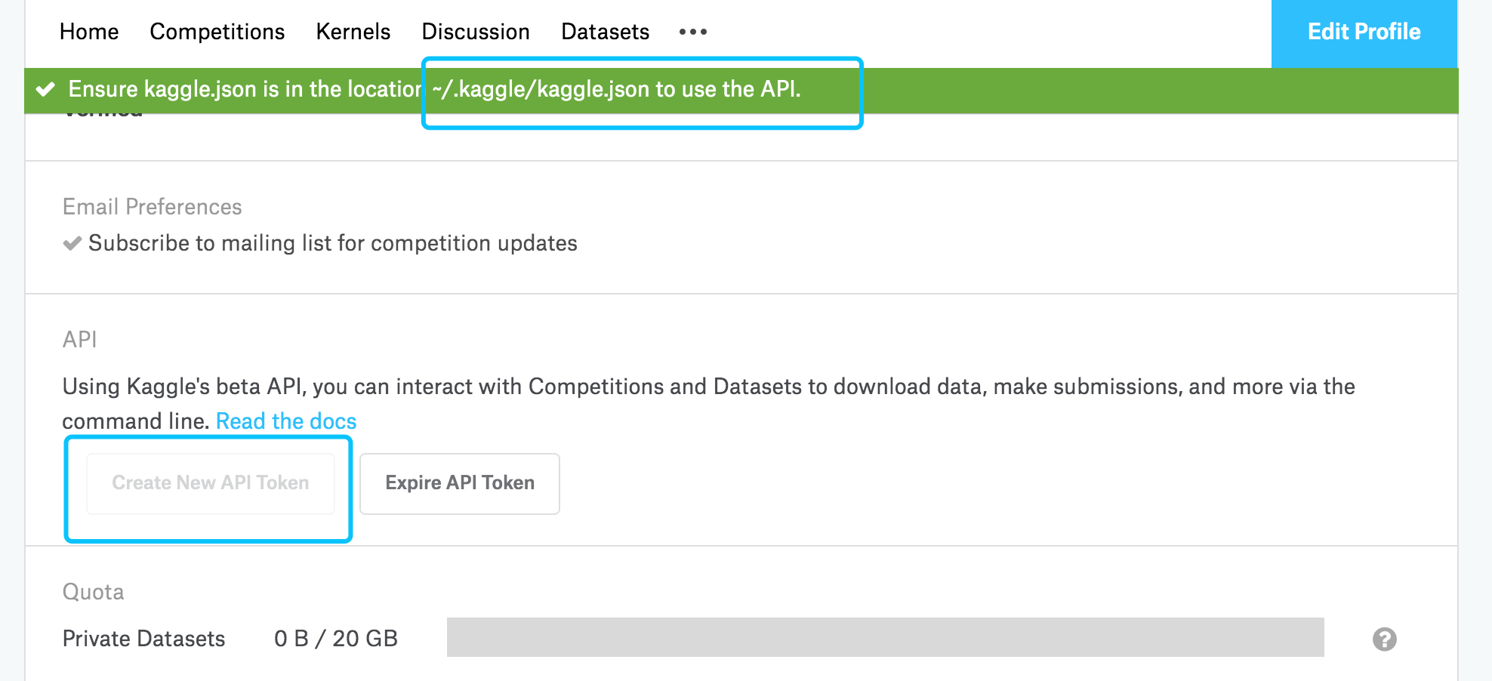
Task: Click Expire API Token button
Action: tap(460, 483)
